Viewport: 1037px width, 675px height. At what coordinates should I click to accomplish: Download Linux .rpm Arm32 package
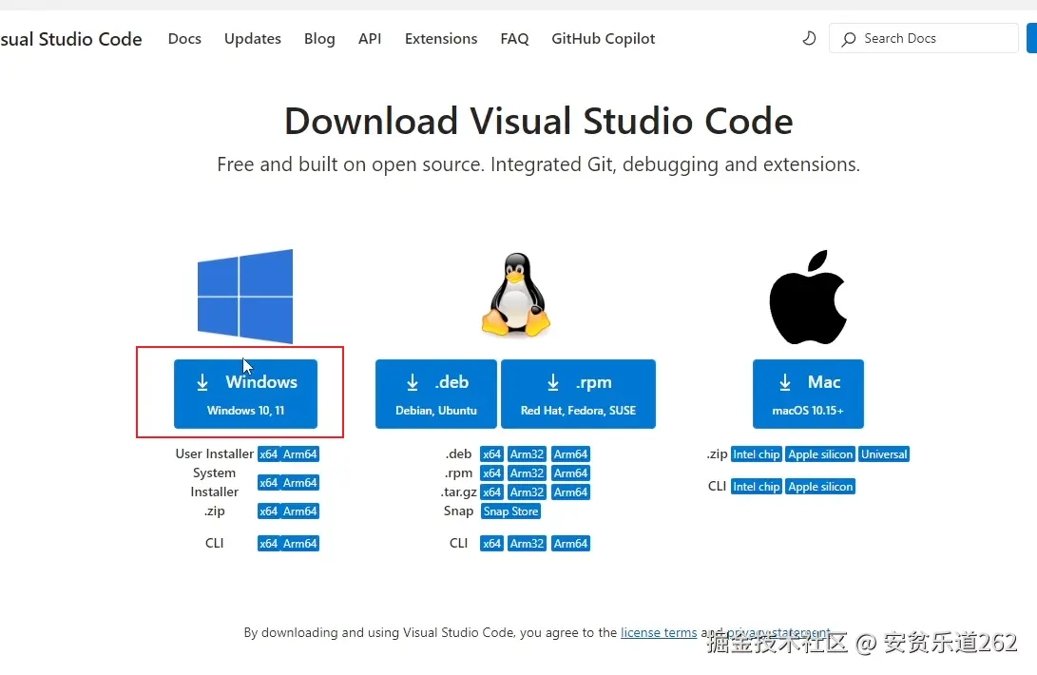click(528, 473)
